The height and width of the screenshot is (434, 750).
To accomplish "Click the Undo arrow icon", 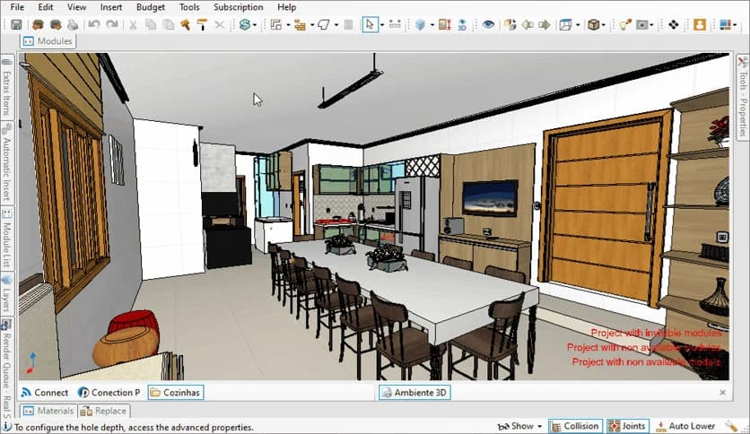I will pyautogui.click(x=94, y=25).
